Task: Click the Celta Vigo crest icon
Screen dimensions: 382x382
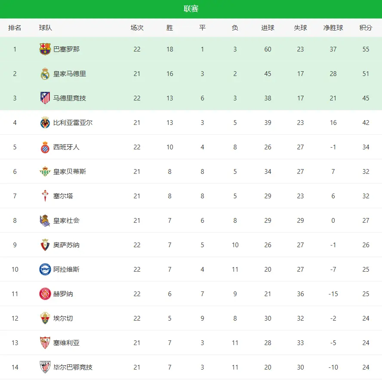Action: coord(45,196)
